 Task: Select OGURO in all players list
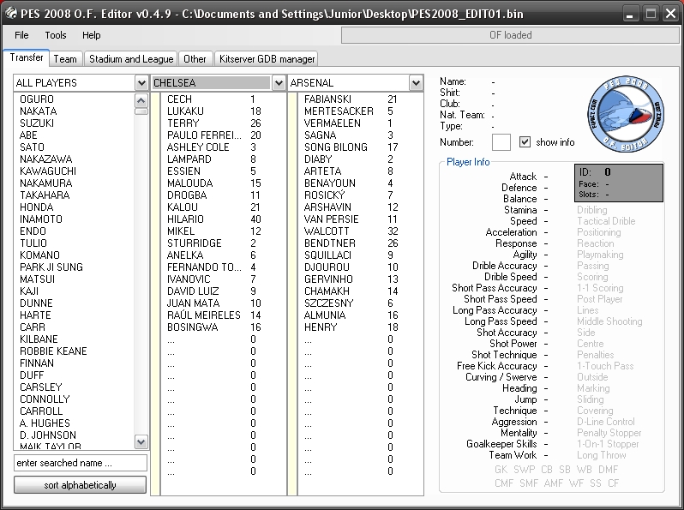click(x=37, y=99)
